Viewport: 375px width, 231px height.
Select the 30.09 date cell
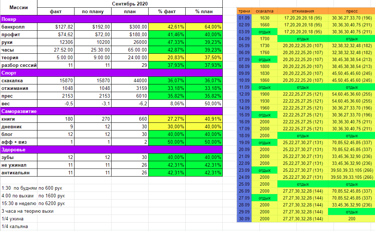244,219
